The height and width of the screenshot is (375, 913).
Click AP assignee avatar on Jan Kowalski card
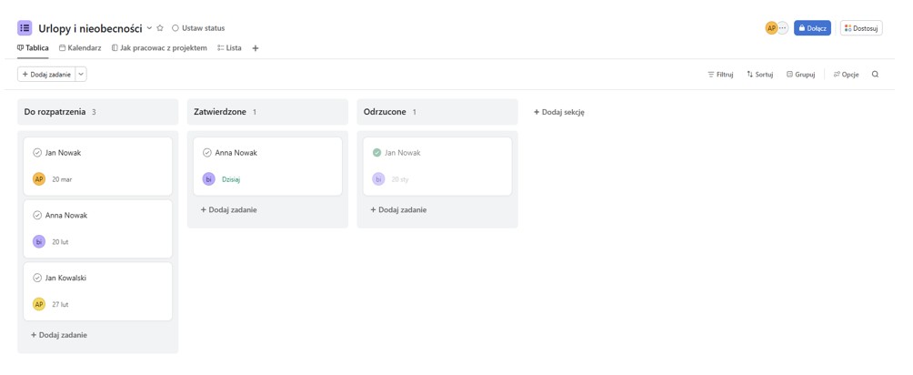(38, 304)
